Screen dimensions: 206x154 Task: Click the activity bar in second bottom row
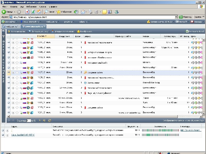click(x=160, y=135)
